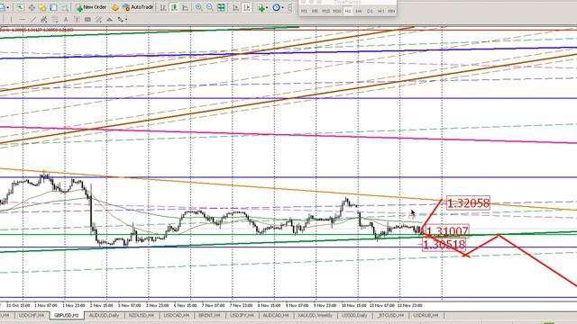Toggle the AutoTrading button

138,7
